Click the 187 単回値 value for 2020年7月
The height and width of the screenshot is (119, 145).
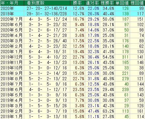click(126, 19)
